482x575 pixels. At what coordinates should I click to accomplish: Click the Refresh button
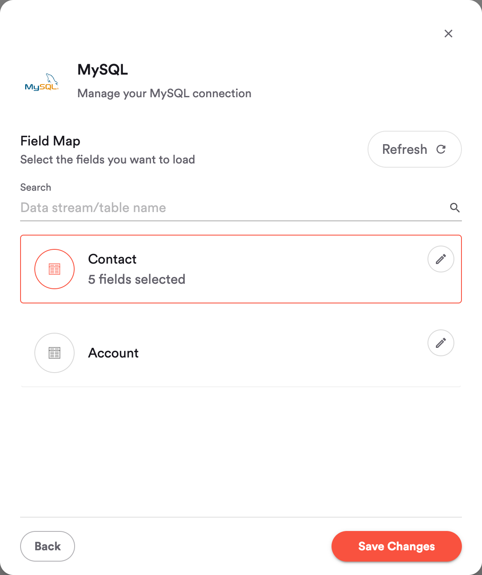(415, 149)
